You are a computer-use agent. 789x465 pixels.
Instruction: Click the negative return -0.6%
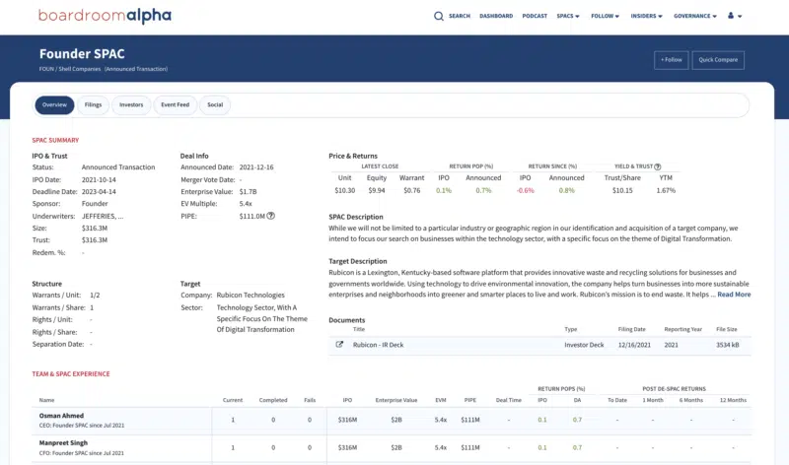[x=526, y=190]
